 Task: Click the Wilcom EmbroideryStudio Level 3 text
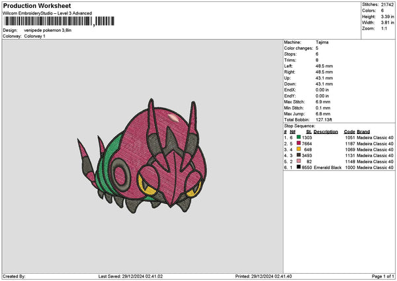coord(48,13)
